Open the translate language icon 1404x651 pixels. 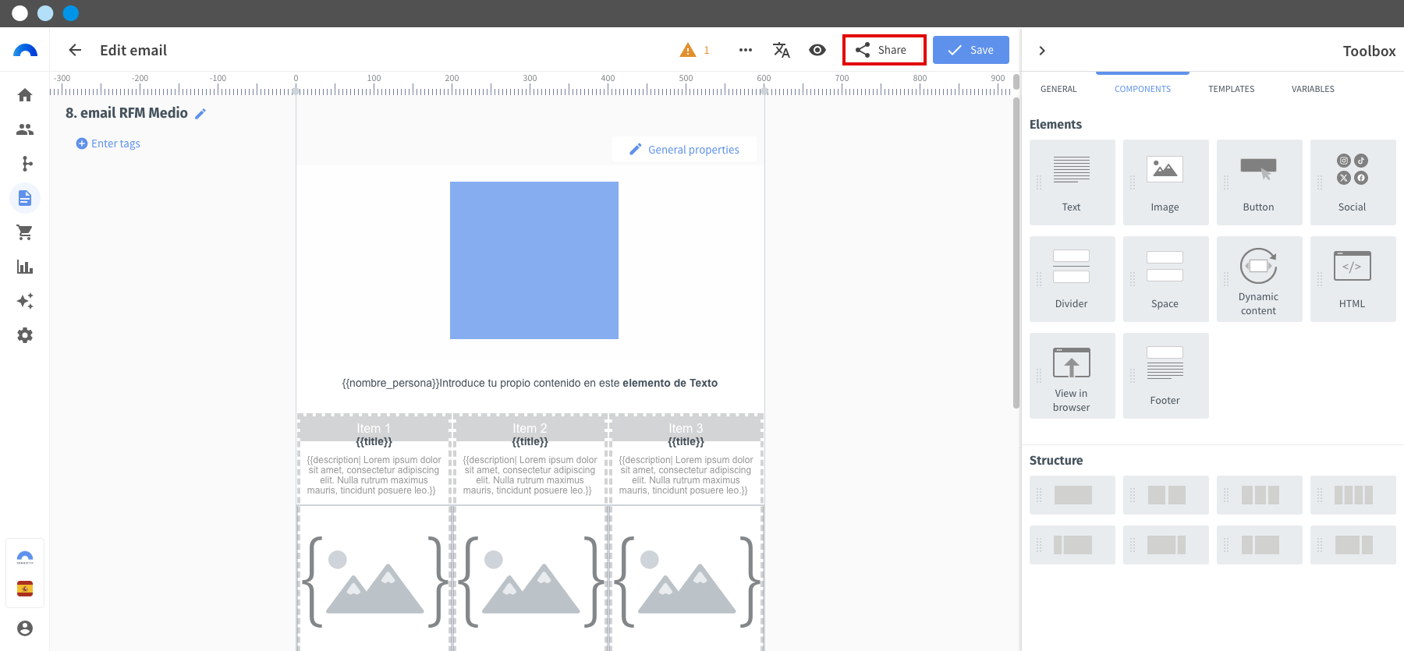pos(781,50)
